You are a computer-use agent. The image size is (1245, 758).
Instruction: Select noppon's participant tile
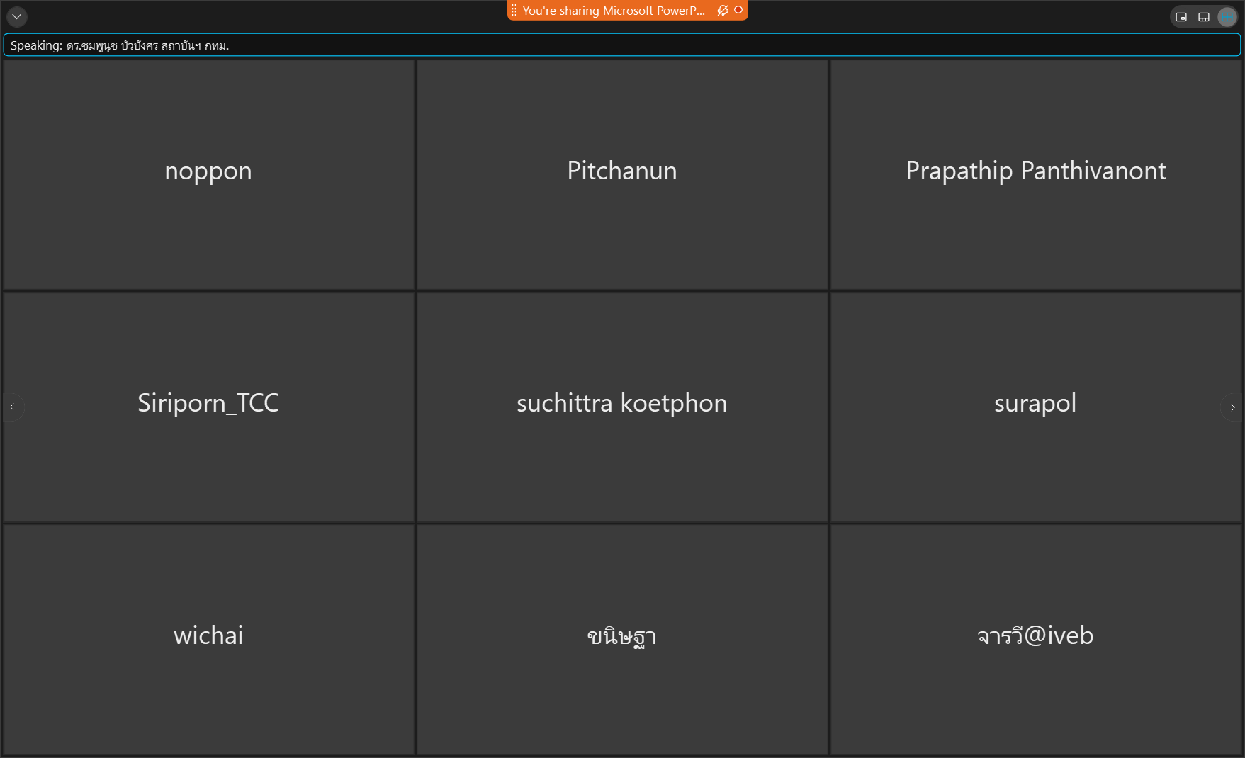pos(208,174)
